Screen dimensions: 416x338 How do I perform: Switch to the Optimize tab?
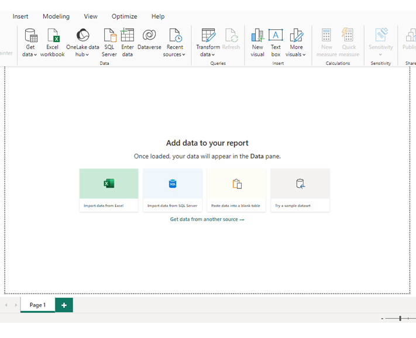125,16
